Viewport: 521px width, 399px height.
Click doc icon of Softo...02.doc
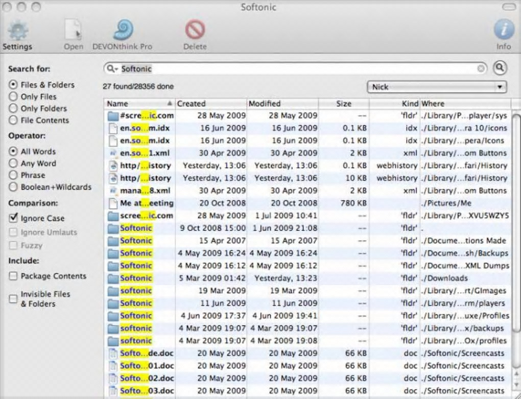point(113,379)
